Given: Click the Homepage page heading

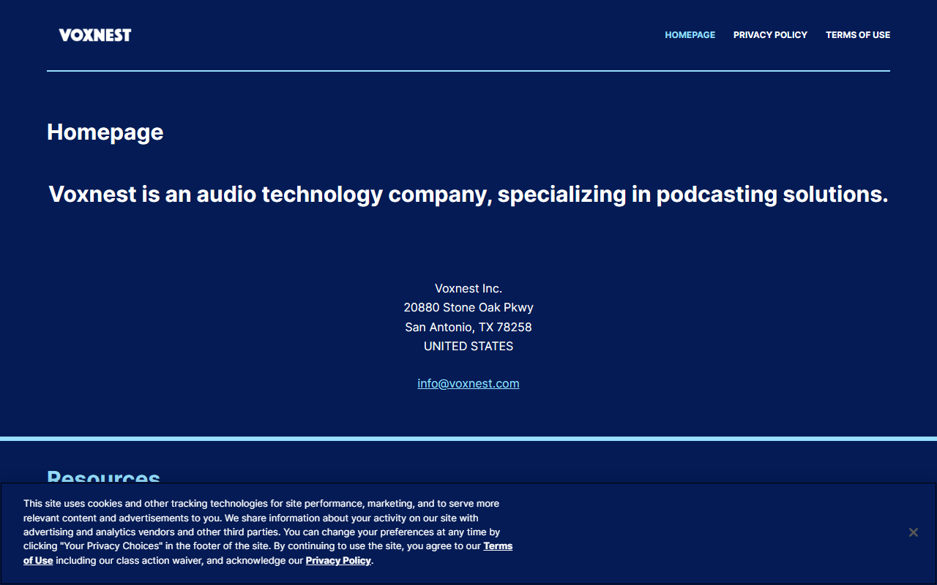Looking at the screenshot, I should point(105,132).
